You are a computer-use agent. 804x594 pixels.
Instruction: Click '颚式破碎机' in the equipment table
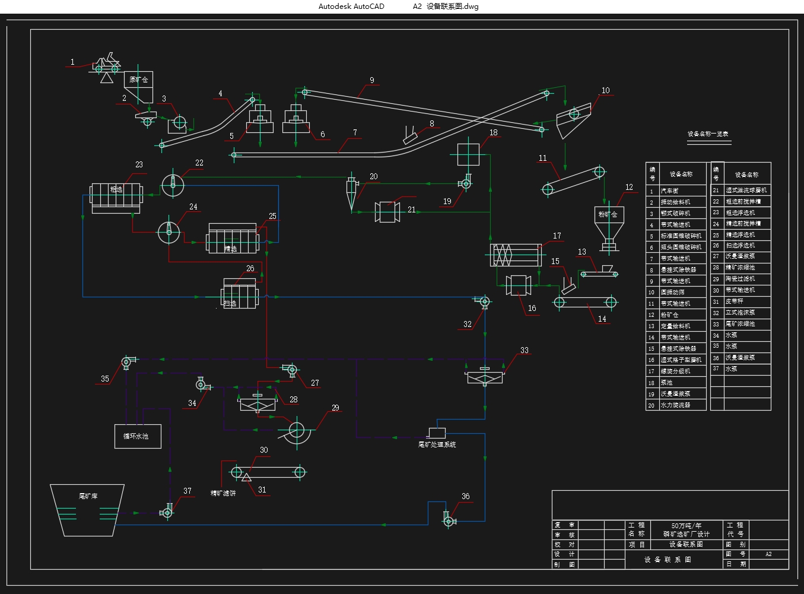coord(676,214)
